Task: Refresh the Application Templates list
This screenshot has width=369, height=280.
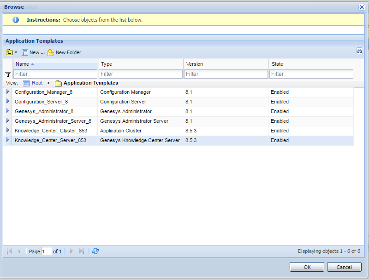Action: pyautogui.click(x=95, y=251)
